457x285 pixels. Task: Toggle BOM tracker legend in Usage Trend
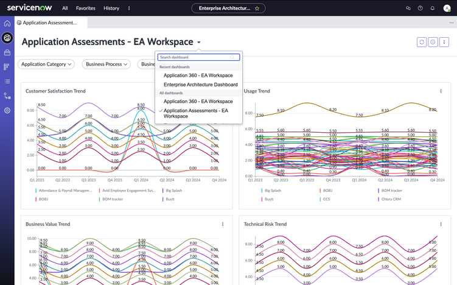(x=390, y=191)
